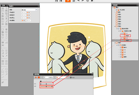
Task: Toggle checkbox for 3D旋转父对象
Action: (121, 31)
